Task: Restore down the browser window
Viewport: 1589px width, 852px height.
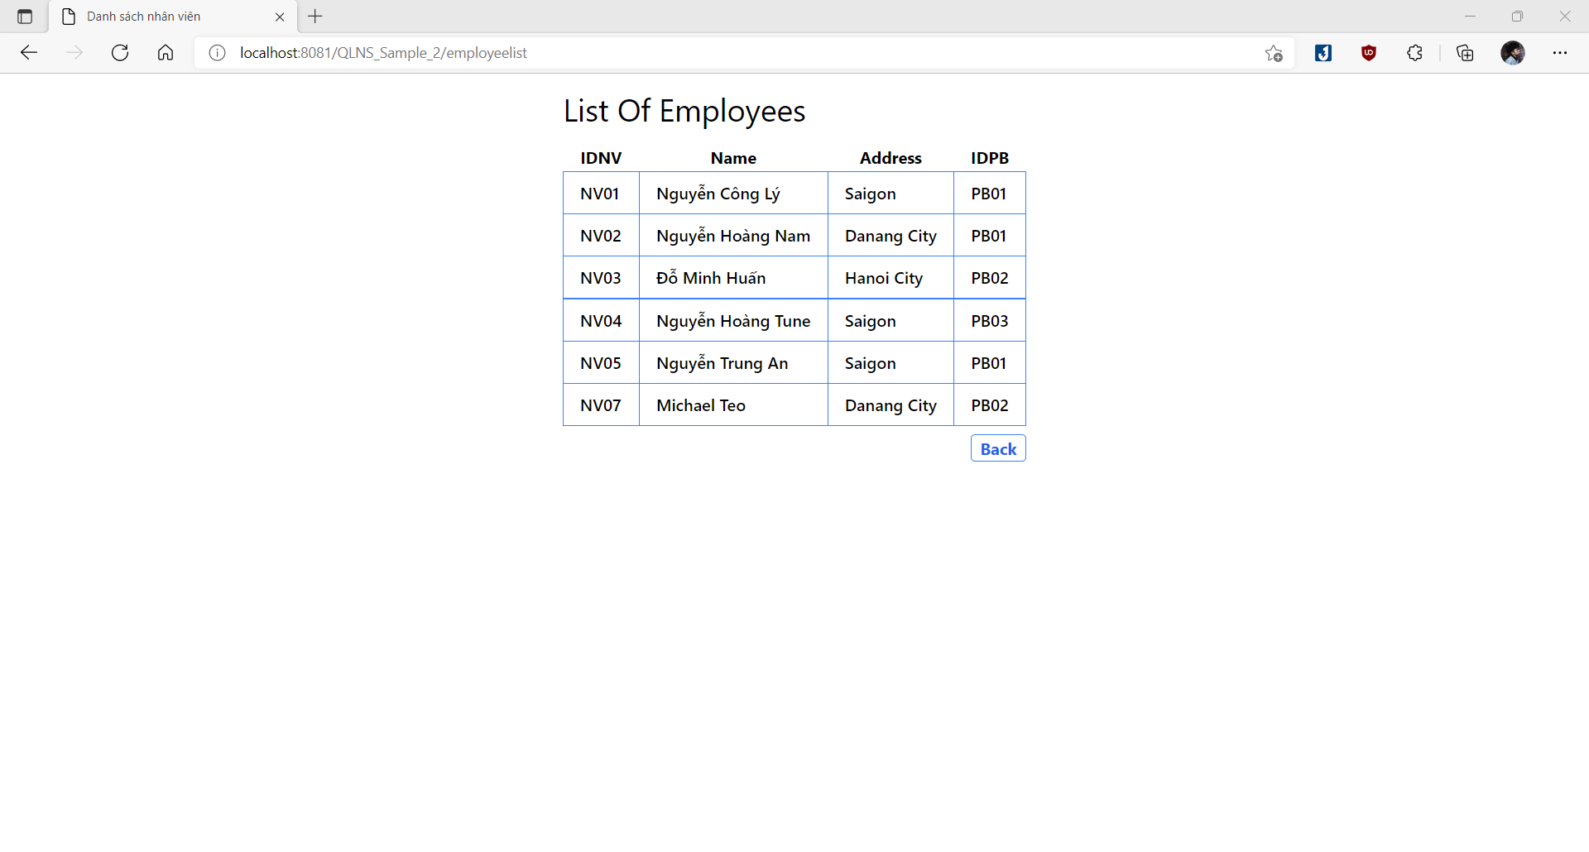Action: [x=1517, y=17]
